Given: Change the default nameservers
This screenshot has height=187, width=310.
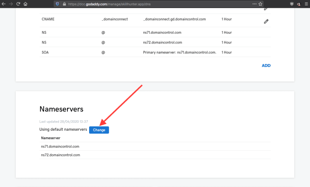Looking at the screenshot, I should click(99, 130).
